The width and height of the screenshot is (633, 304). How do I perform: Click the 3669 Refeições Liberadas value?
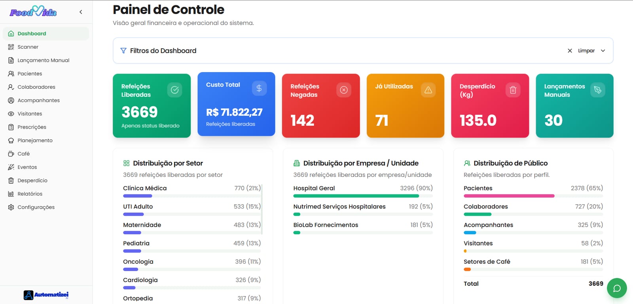pyautogui.click(x=140, y=112)
